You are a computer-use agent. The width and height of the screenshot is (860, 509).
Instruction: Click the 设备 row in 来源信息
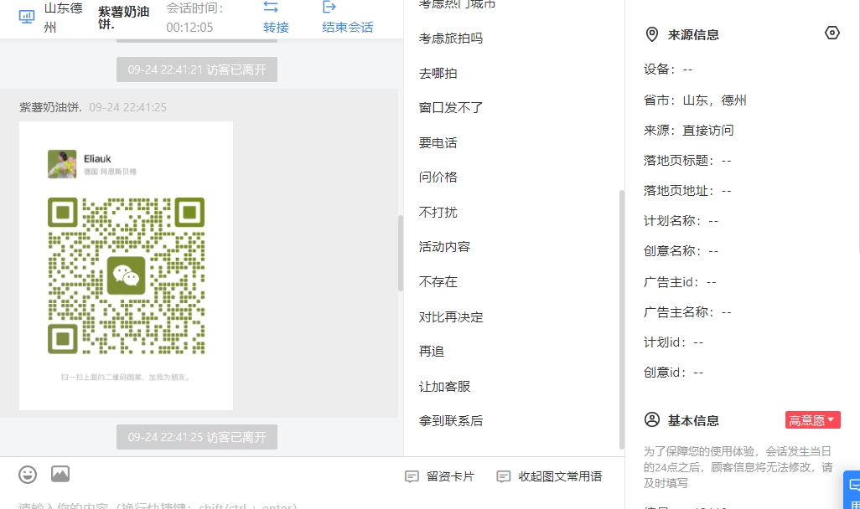(668, 69)
